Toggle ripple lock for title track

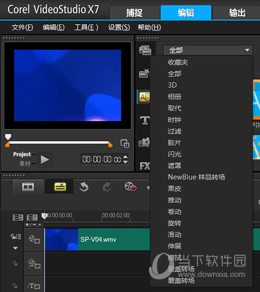pyautogui.click(x=15, y=285)
